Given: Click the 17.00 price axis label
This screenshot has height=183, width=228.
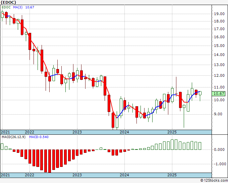Looking at the screenshot, I should [x=219, y=29].
